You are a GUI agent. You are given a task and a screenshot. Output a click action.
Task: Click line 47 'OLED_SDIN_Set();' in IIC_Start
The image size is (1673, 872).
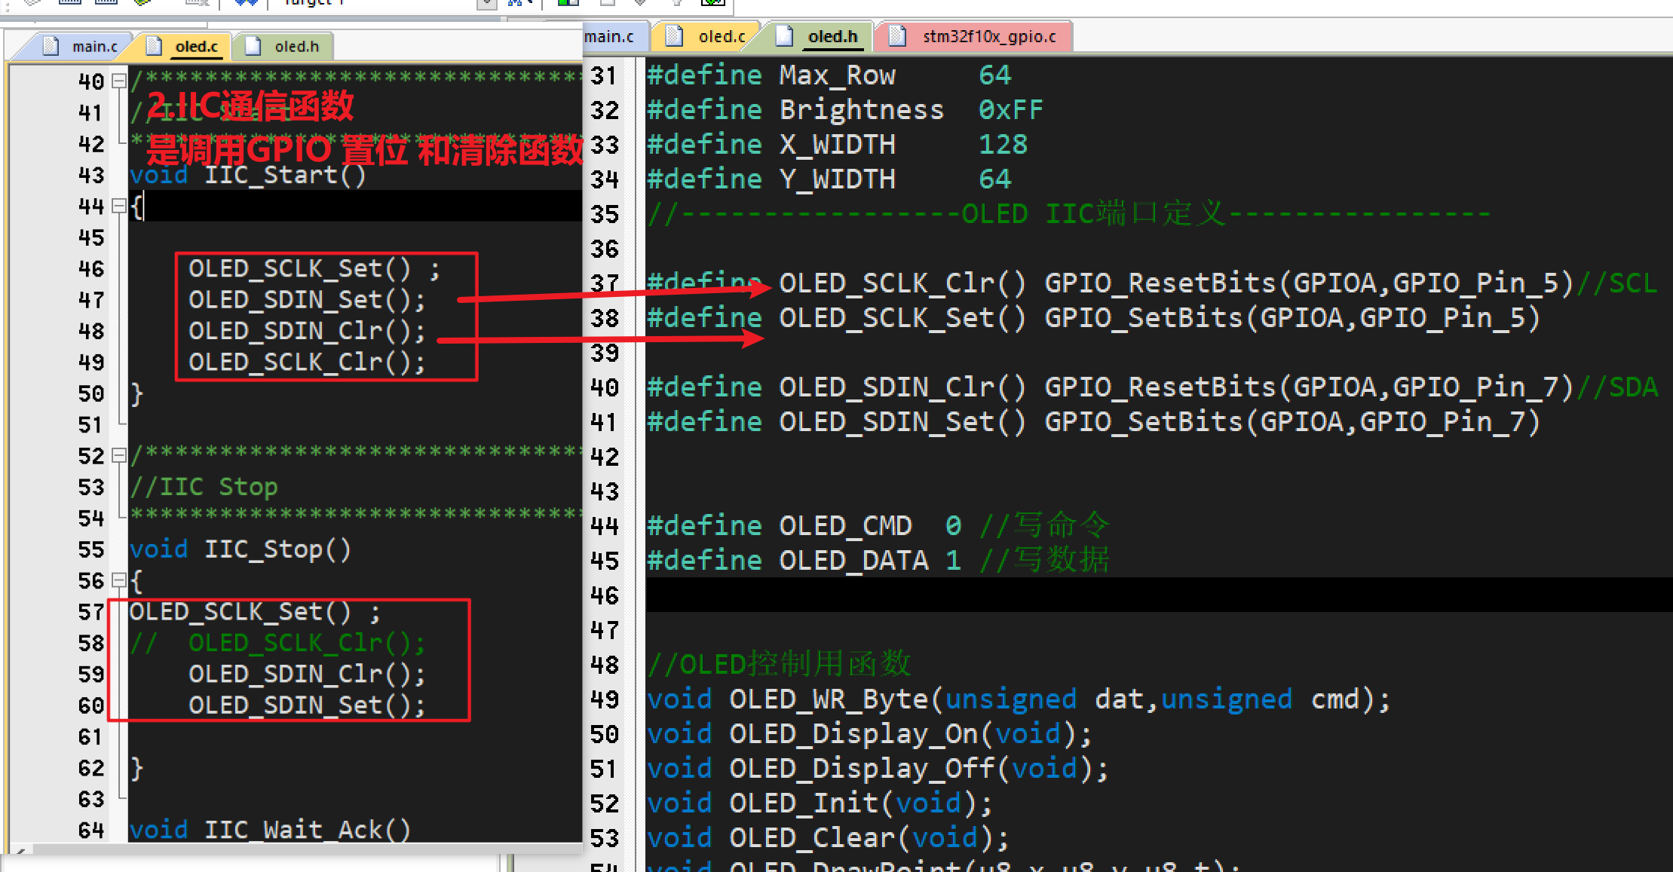[x=307, y=300]
